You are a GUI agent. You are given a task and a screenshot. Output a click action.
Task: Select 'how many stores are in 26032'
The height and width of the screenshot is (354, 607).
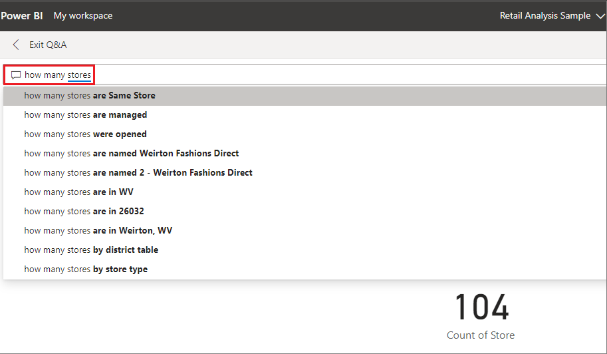pos(304,212)
